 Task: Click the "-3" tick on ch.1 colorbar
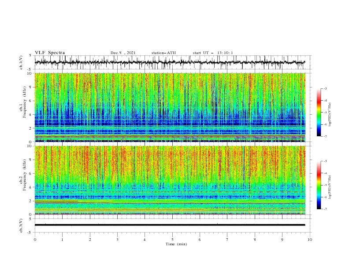coord(325,89)
